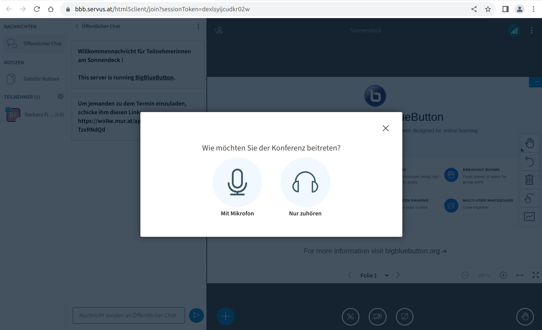Toggle webcam sharing
Screen dimensions: 542x330
point(377,317)
